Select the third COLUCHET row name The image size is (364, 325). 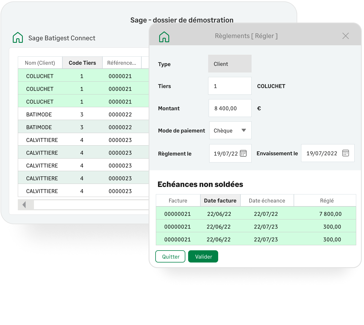40,102
